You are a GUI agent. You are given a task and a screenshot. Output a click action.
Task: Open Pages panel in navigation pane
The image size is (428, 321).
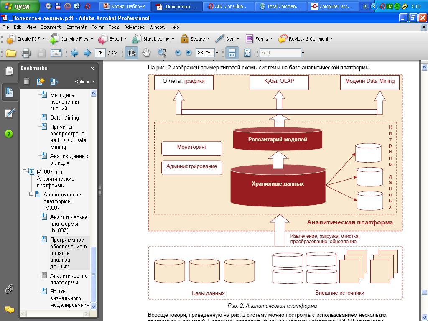[x=9, y=71]
